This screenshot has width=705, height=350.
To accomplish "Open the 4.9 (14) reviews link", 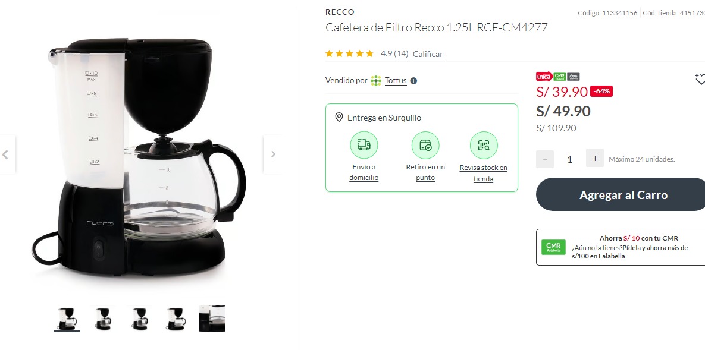I will click(x=394, y=54).
